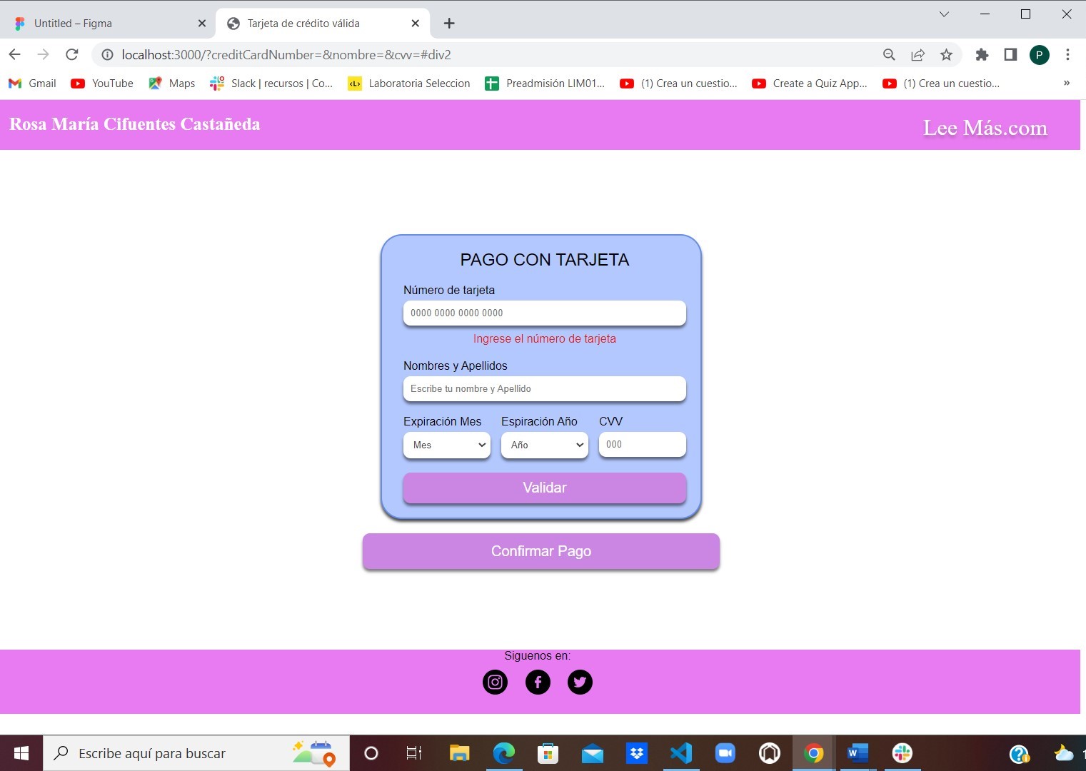Toggle the Chrome side panel icon

click(1010, 55)
